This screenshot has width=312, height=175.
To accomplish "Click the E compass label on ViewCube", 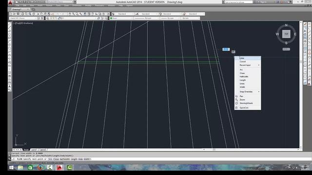I will click(295, 34).
